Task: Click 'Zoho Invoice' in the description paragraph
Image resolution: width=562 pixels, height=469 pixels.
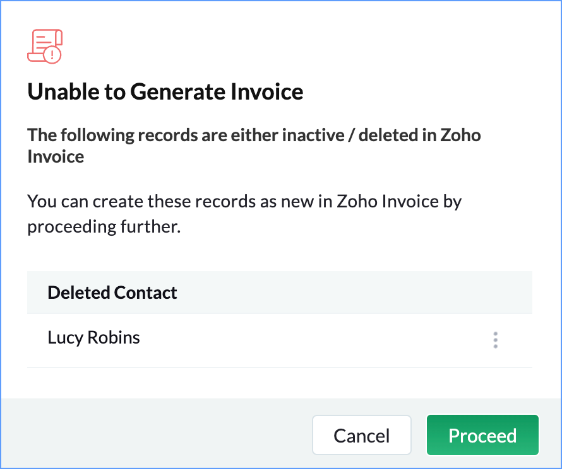Action: 388,201
